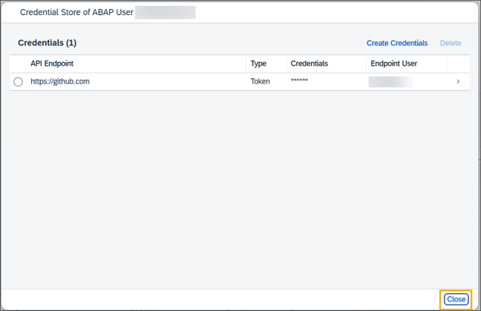This screenshot has height=311, width=481.
Task: Click empty header cell above the radio button
Action: pos(18,64)
